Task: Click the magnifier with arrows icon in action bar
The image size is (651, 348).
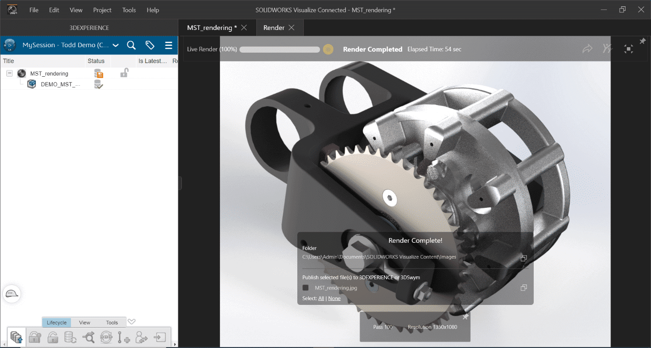Action: [x=88, y=337]
